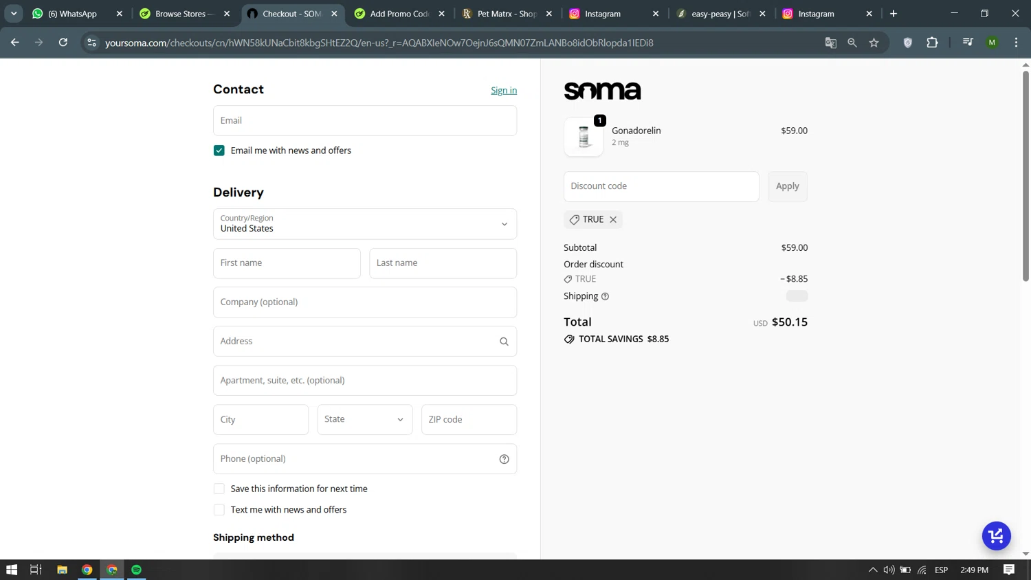
Task: Click the Apartment, suite field
Action: (x=365, y=381)
